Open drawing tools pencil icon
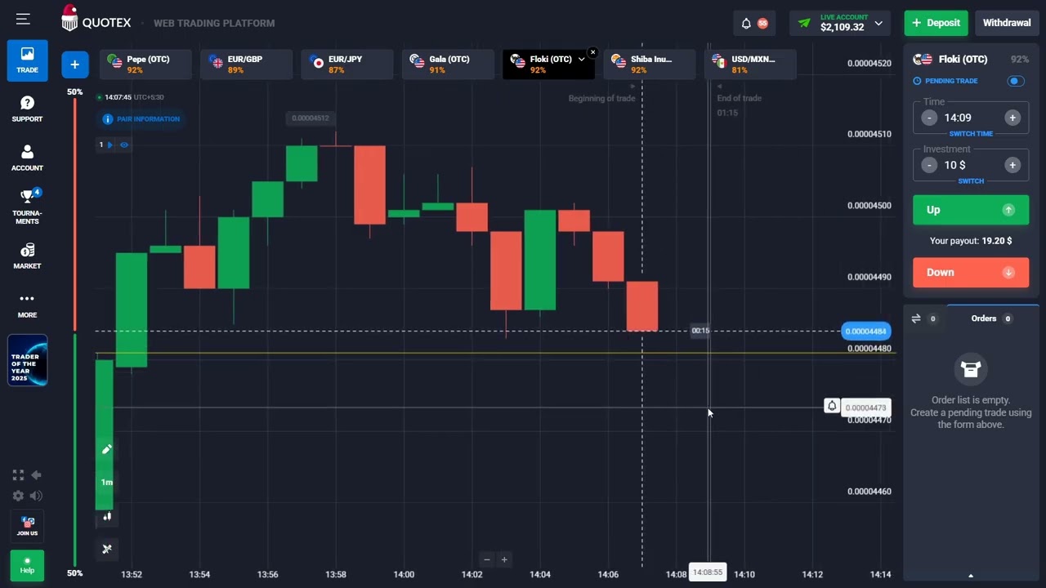Screen dimensions: 1046x588 coord(106,449)
